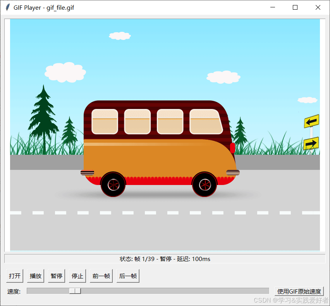Screen dimensions: 330x306
Task: Minimize the GIF Player window
Action: tap(273, 7)
